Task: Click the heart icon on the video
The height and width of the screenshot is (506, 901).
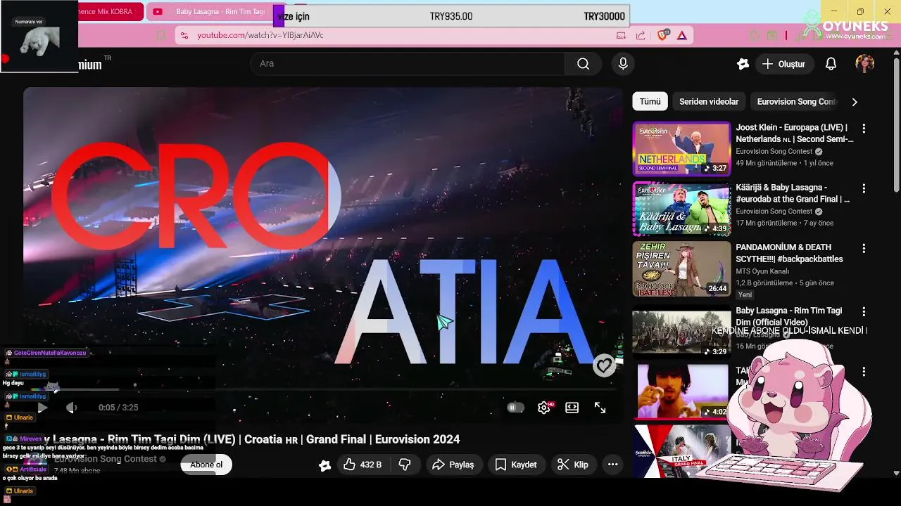Action: pyautogui.click(x=604, y=365)
